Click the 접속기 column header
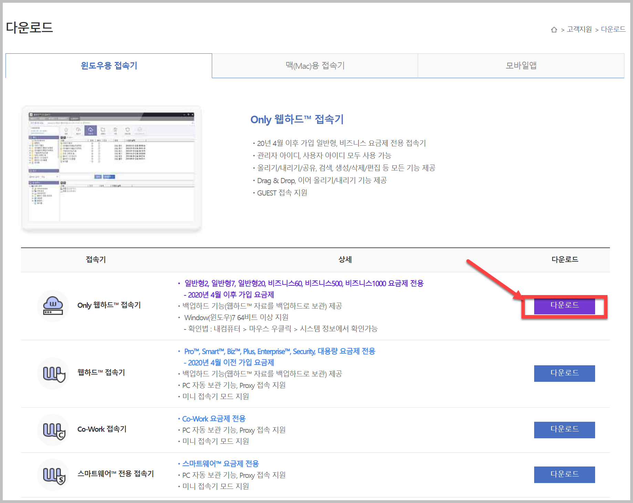 point(96,260)
